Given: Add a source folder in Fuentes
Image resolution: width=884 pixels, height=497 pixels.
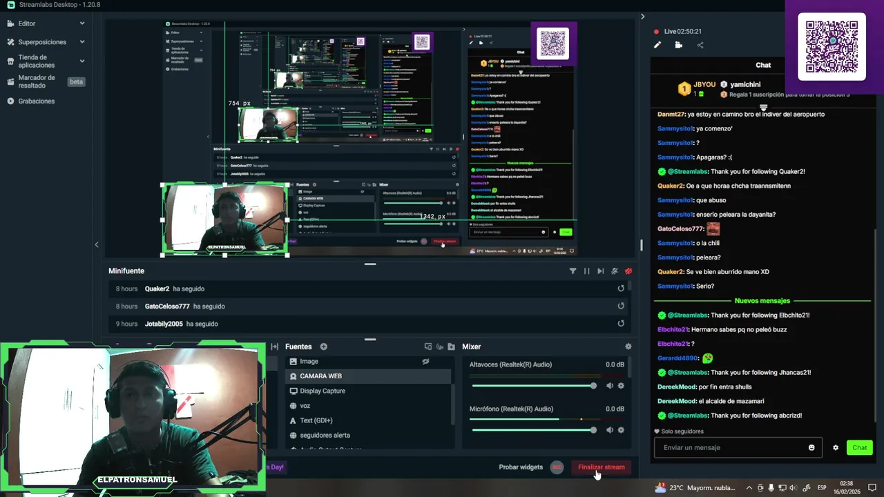Looking at the screenshot, I should [x=451, y=347].
